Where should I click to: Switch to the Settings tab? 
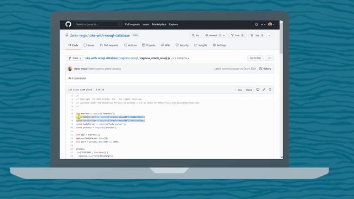[x=219, y=45]
